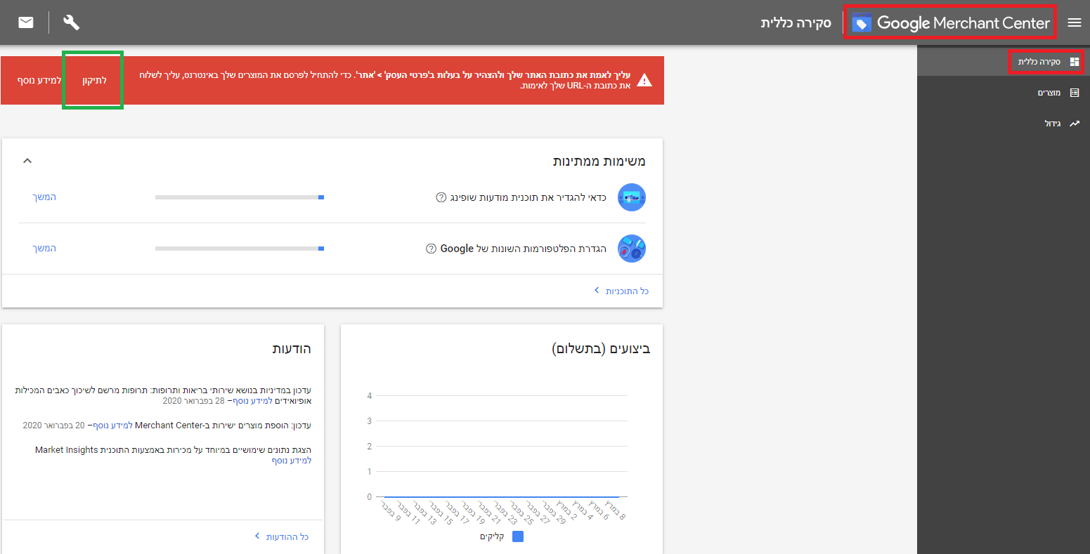Image resolution: width=1090 pixels, height=554 pixels.
Task: Click the task text כדאי להגדיר את תוכנית מודעות שופינג
Action: (528, 197)
